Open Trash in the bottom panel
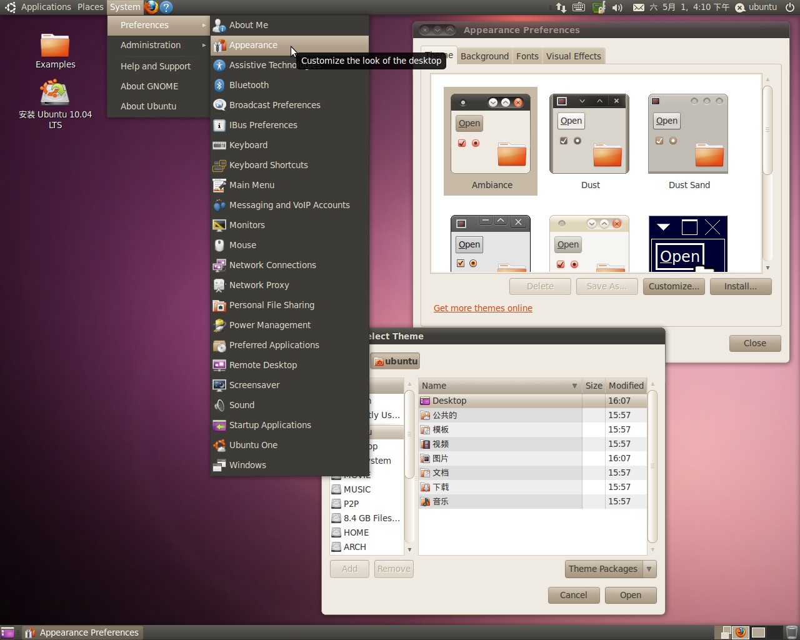This screenshot has width=800, height=640. click(791, 632)
